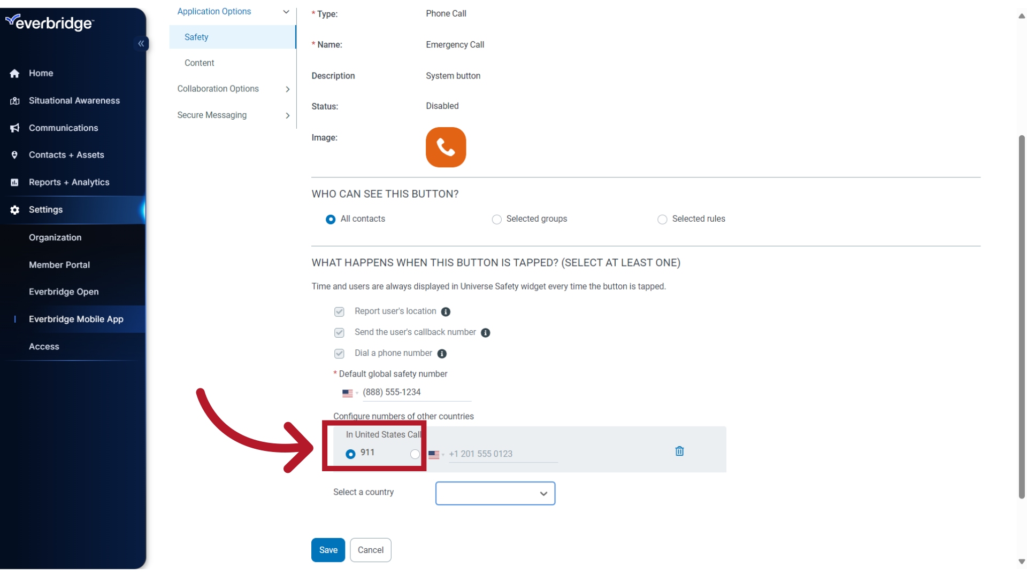Open the info tooltip beside Report user's location
The image size is (1027, 577).
click(446, 311)
